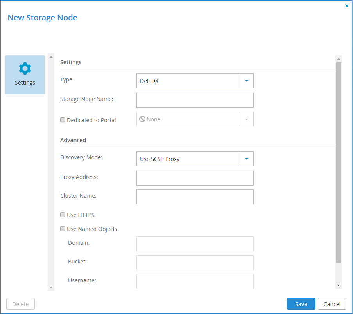Click the Cluster Name text box

pyautogui.click(x=195, y=197)
